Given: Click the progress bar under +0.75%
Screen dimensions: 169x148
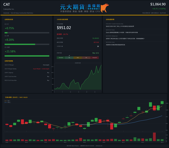Looking at the screenshot, I should [27, 33].
